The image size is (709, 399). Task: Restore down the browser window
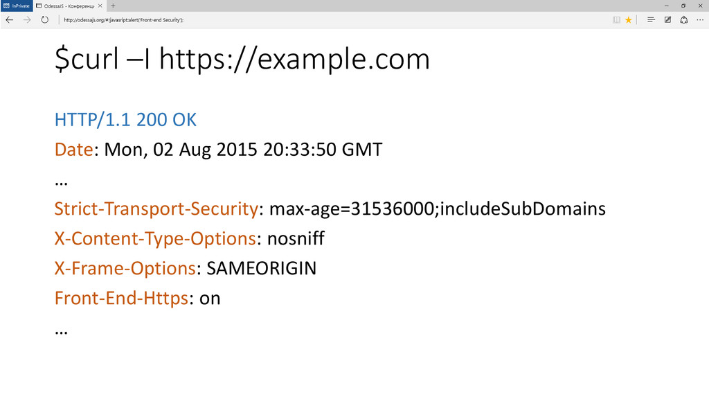(683, 6)
